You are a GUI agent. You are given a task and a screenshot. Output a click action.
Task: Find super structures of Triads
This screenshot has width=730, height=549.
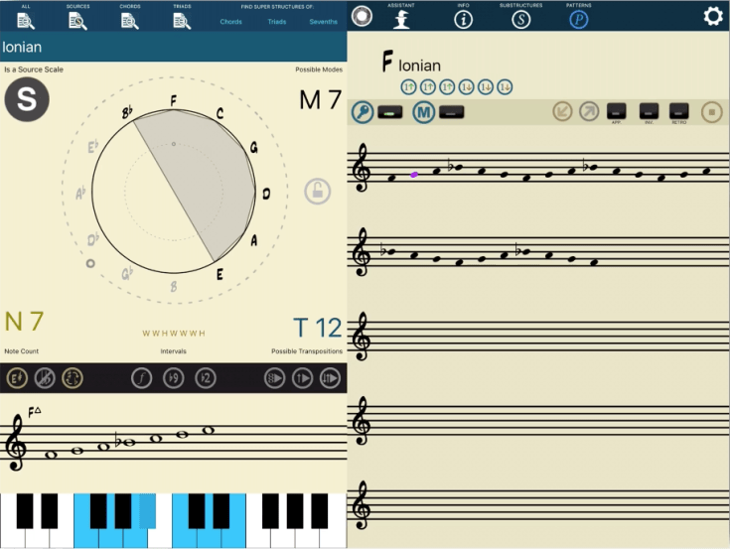(277, 21)
